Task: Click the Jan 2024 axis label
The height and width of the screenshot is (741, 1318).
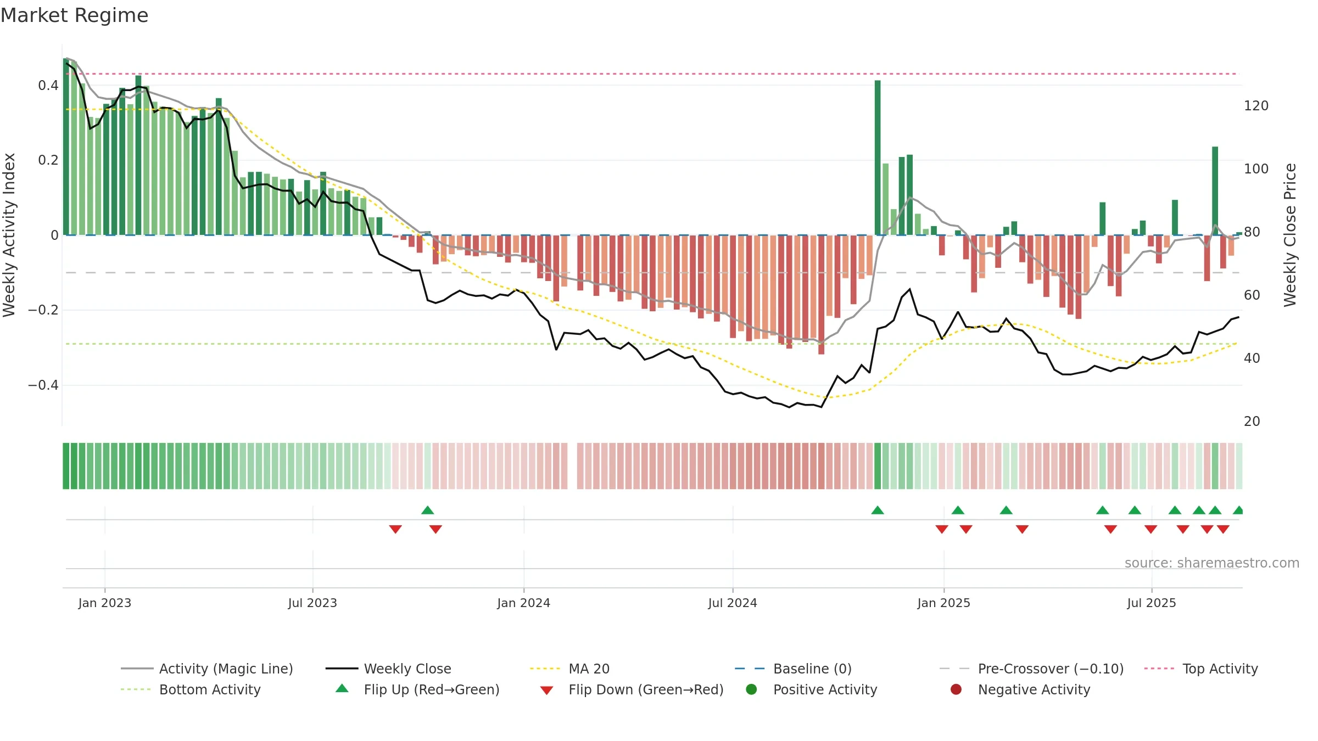Action: tap(524, 603)
